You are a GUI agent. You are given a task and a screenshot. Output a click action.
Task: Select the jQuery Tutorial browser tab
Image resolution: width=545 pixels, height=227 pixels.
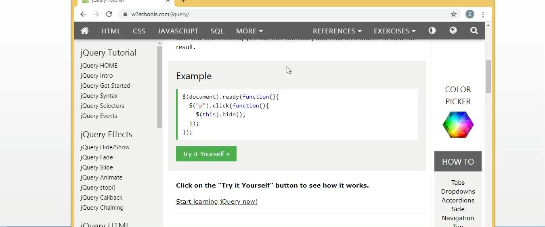click(x=126, y=2)
